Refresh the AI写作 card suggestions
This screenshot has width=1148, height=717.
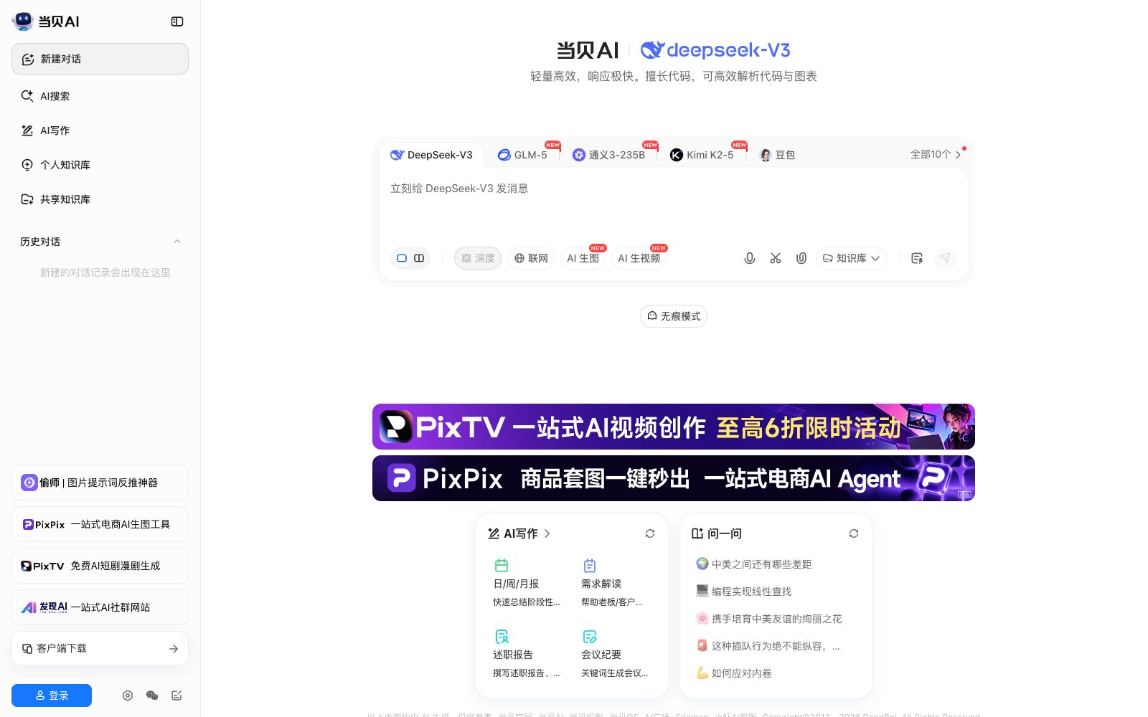pyautogui.click(x=650, y=533)
